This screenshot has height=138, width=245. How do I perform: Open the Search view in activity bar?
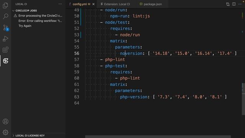click(x=5, y=16)
